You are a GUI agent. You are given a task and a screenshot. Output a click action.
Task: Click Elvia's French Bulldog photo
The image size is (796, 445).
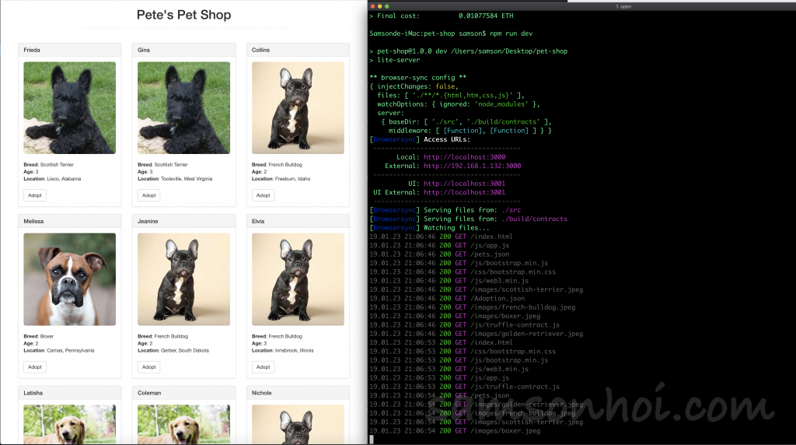[298, 279]
